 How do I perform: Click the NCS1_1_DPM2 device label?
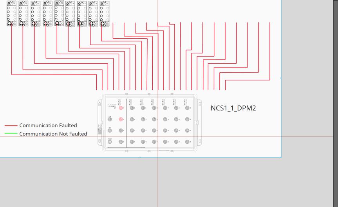tap(233, 108)
